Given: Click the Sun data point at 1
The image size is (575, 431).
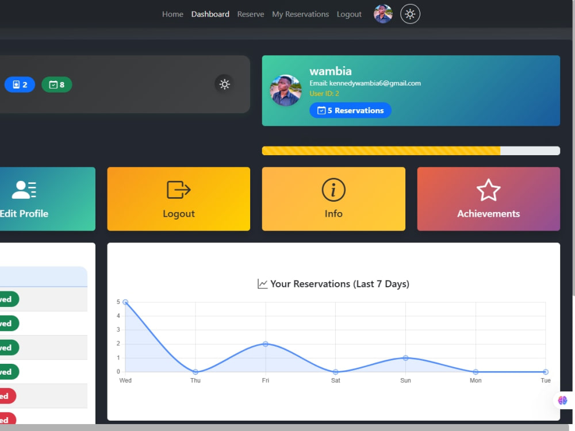Looking at the screenshot, I should click(405, 357).
